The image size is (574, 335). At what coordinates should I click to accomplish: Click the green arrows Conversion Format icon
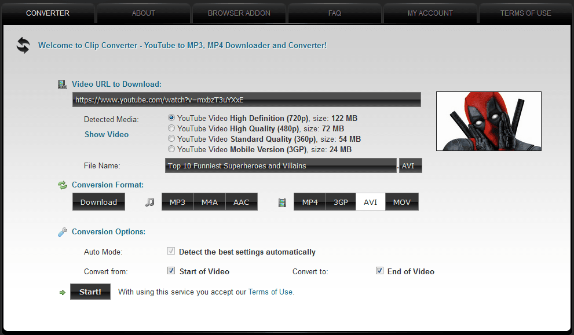pos(62,185)
